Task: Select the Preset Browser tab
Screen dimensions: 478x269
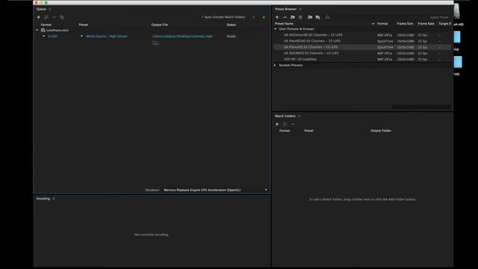Action: coord(285,9)
